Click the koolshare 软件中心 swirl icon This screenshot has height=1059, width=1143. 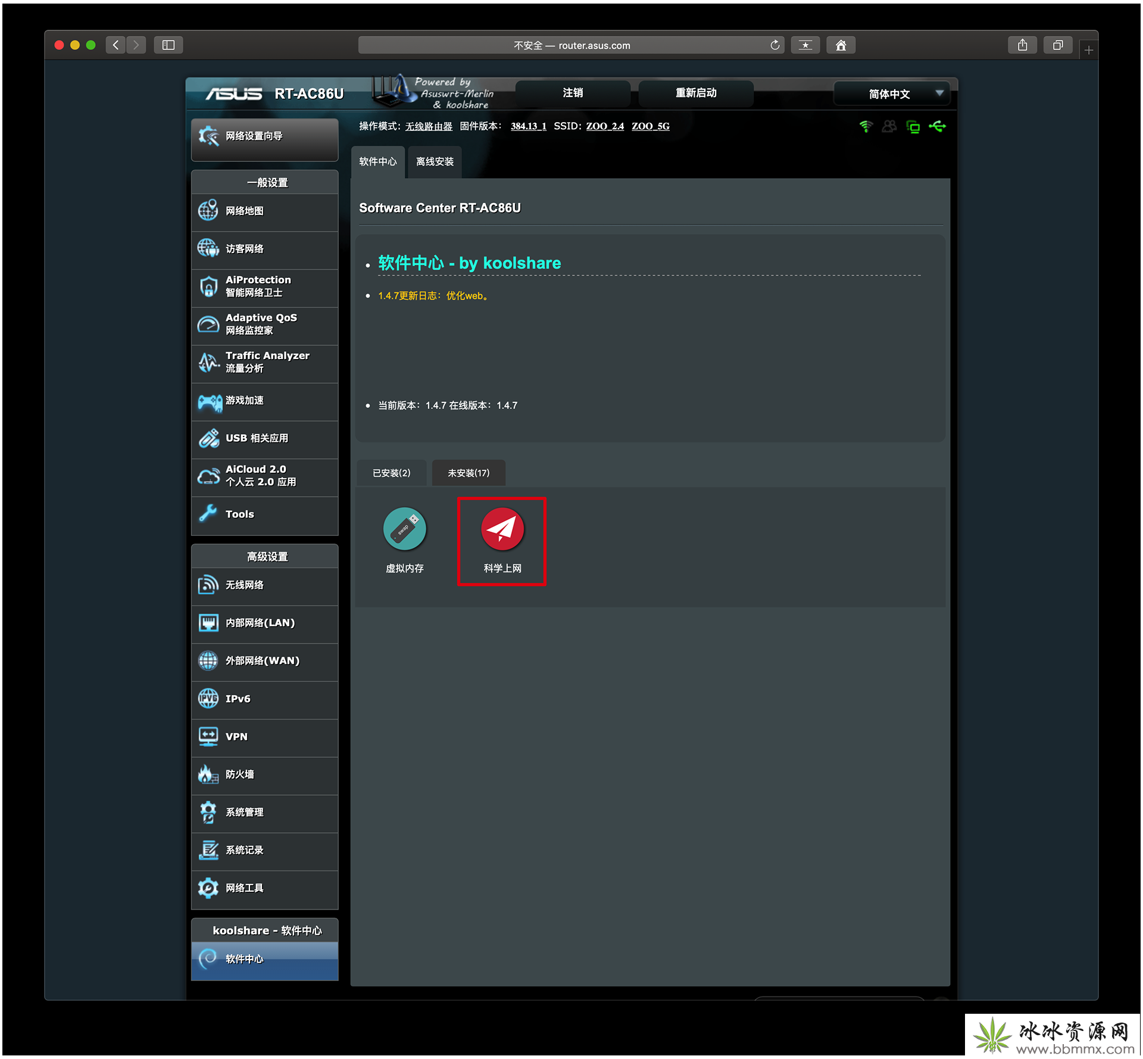[x=208, y=959]
